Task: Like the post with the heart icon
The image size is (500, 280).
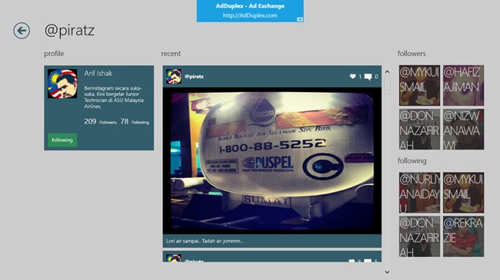Action: [x=352, y=77]
